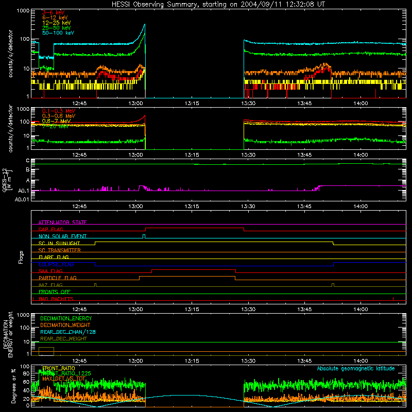This screenshot has width=412, height=412.
Task: Select the 0.1-0.3 MeV legend label
Action: point(59,111)
